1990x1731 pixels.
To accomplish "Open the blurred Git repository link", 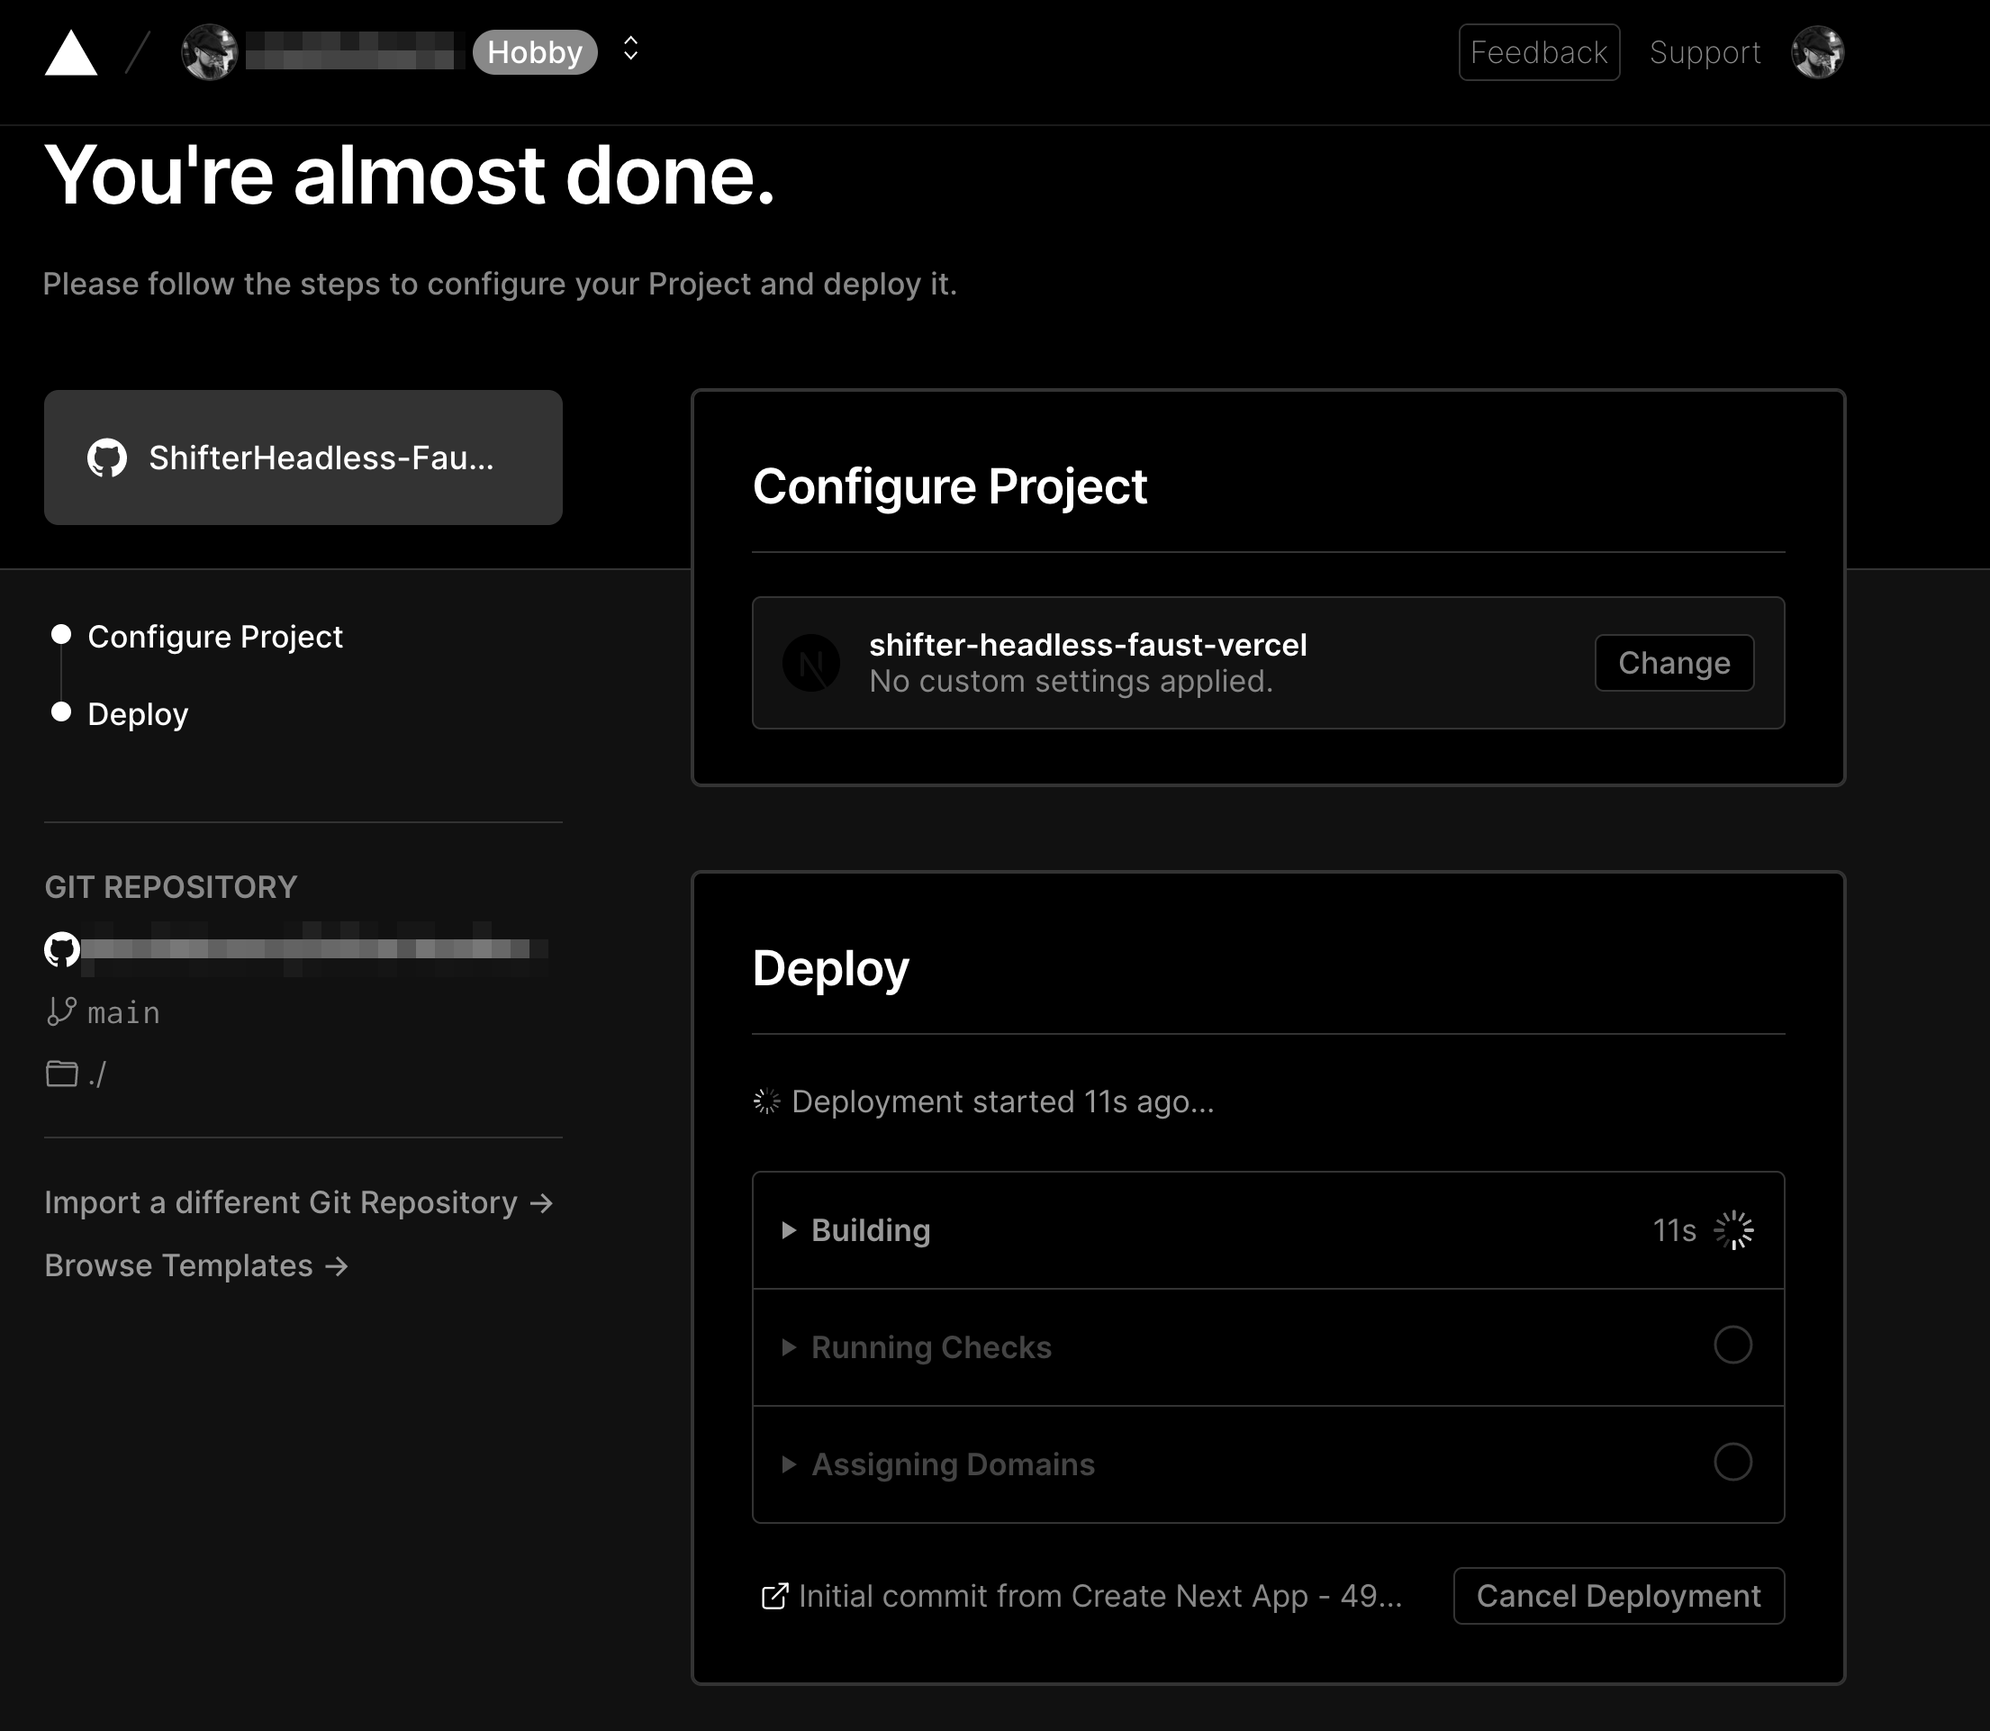I will tap(316, 949).
